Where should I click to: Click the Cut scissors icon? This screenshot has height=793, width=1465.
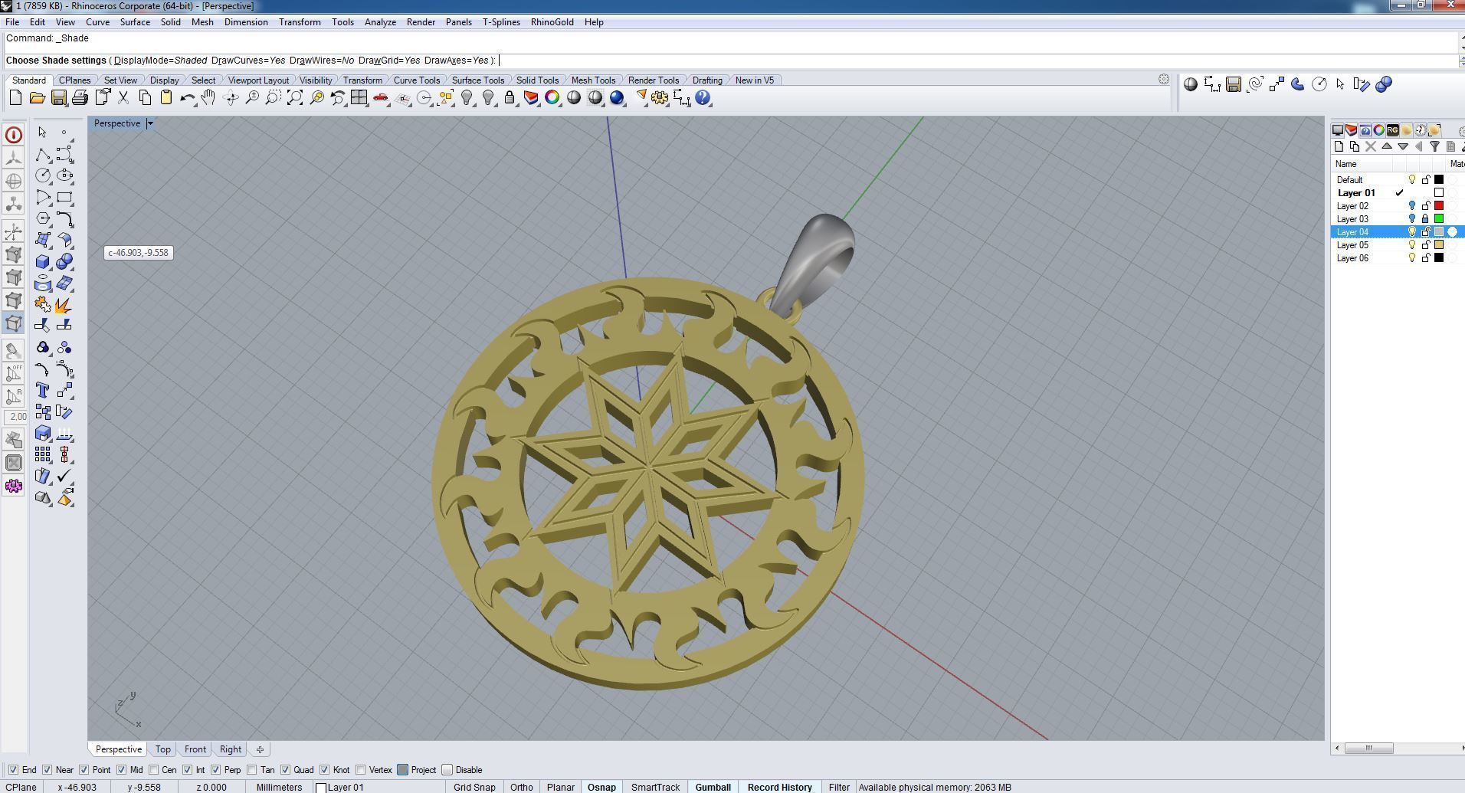coord(123,98)
